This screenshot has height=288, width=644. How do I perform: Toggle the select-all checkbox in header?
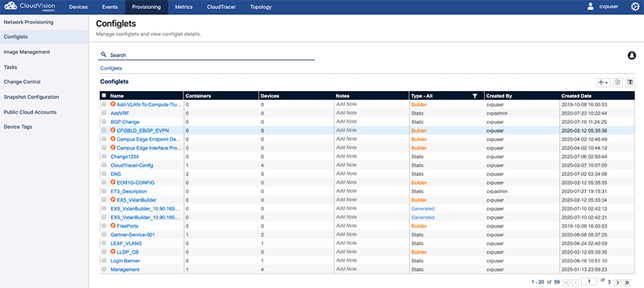click(x=104, y=96)
